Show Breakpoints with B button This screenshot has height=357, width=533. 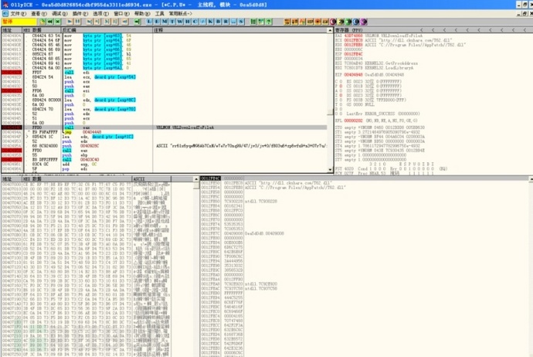click(219, 22)
